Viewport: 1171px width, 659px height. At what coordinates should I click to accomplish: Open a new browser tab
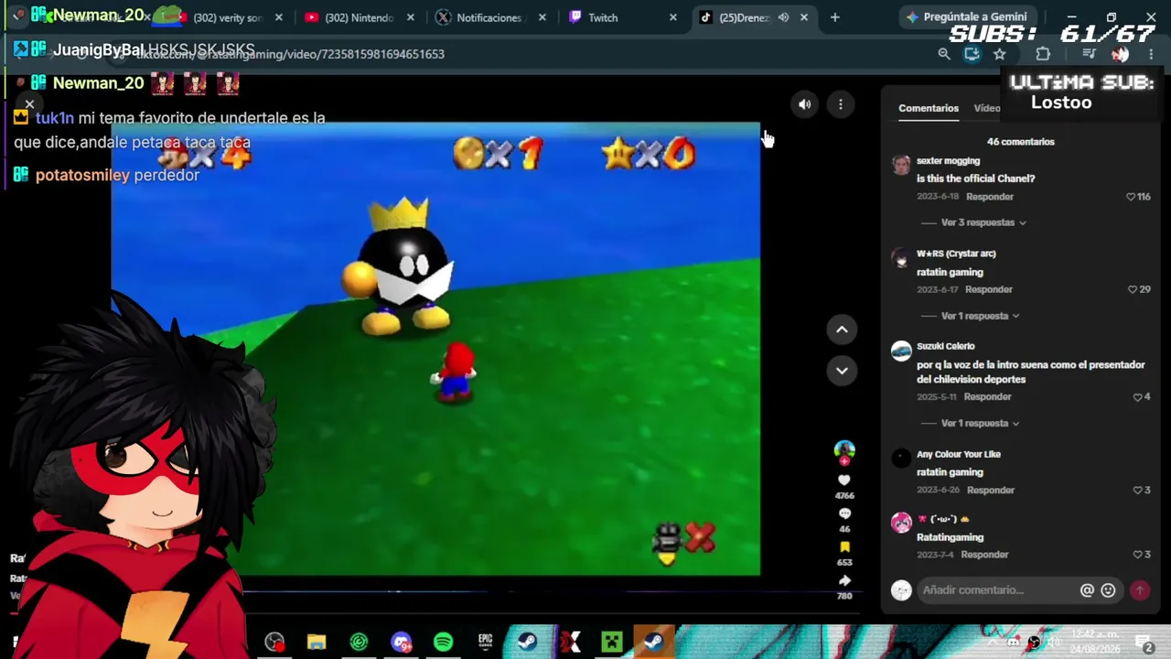[834, 17]
